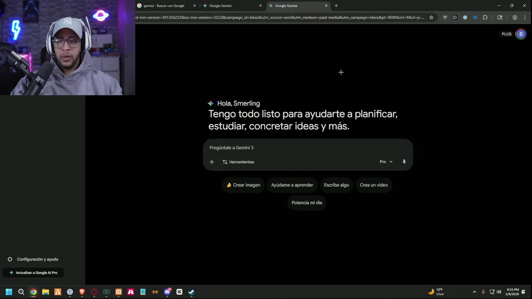Open the tab search icon in toolbar
This screenshot has width=532, height=299.
click(x=500, y=17)
